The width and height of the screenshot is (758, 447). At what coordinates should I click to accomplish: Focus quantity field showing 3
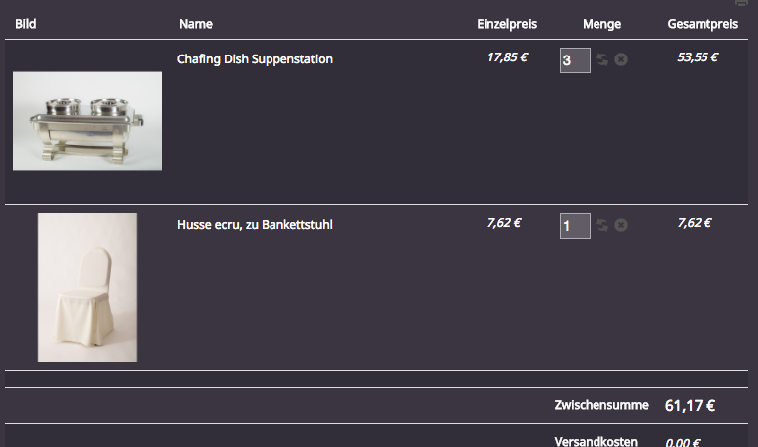tap(574, 60)
